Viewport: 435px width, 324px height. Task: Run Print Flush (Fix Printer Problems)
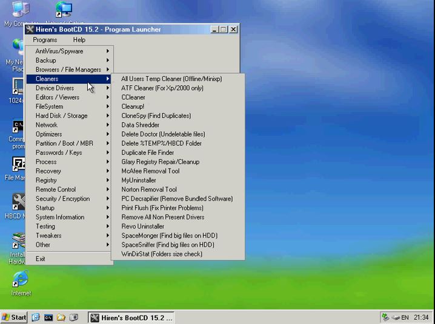(x=178, y=208)
